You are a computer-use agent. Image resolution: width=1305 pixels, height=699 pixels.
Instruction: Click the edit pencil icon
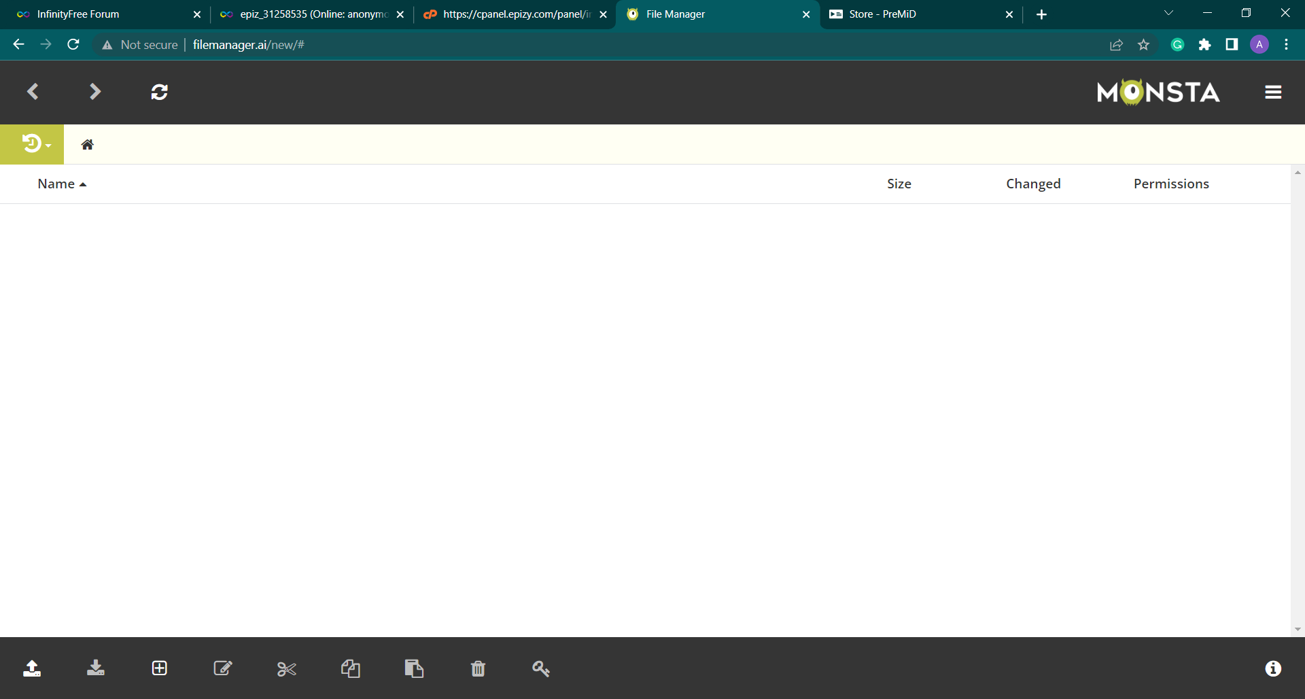coord(223,668)
